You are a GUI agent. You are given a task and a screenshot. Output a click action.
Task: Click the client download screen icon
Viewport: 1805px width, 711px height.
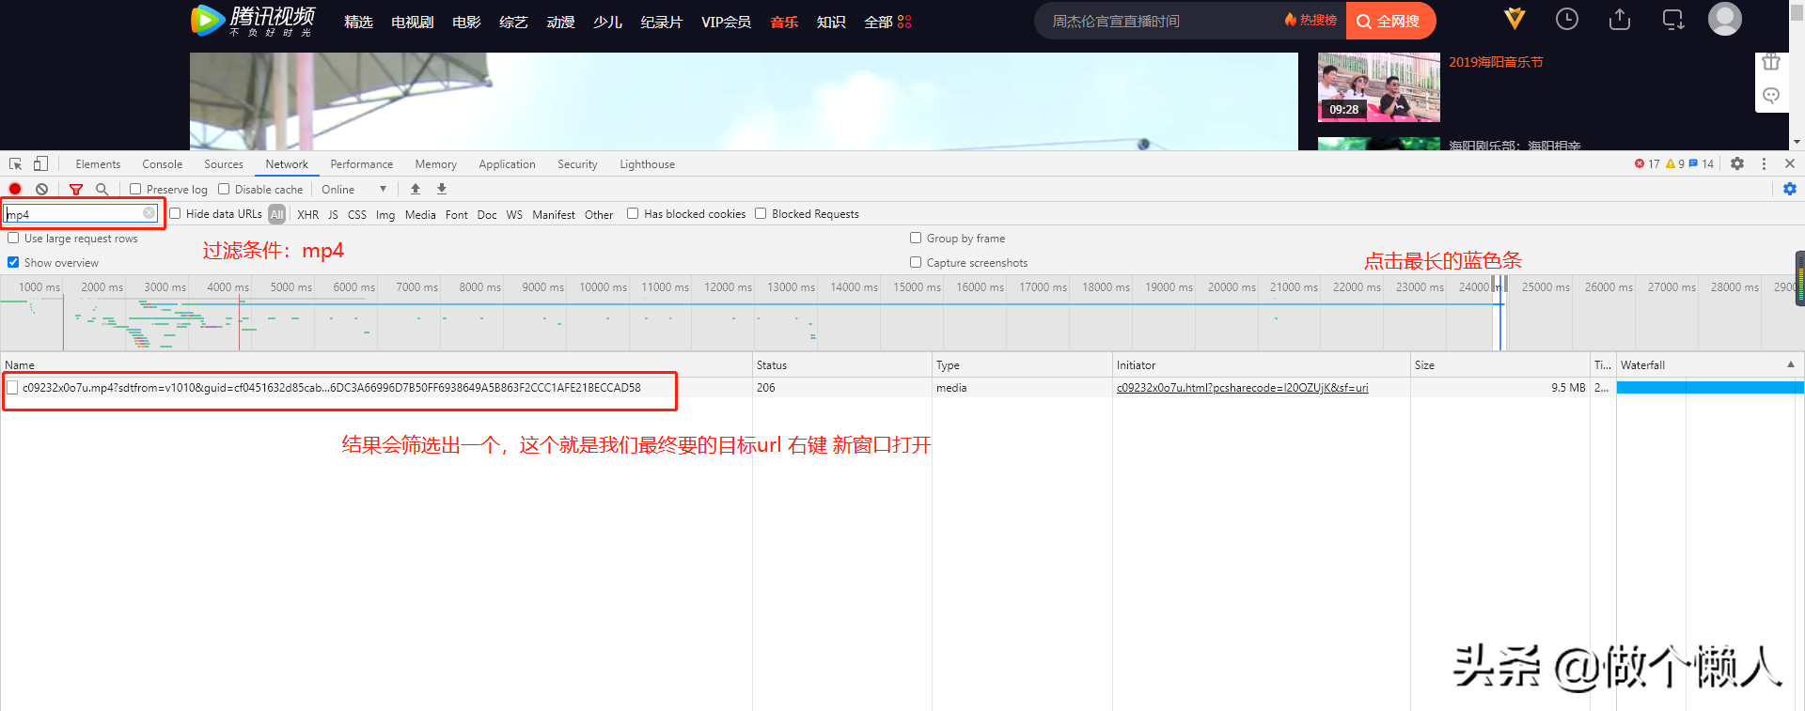pos(1673,19)
